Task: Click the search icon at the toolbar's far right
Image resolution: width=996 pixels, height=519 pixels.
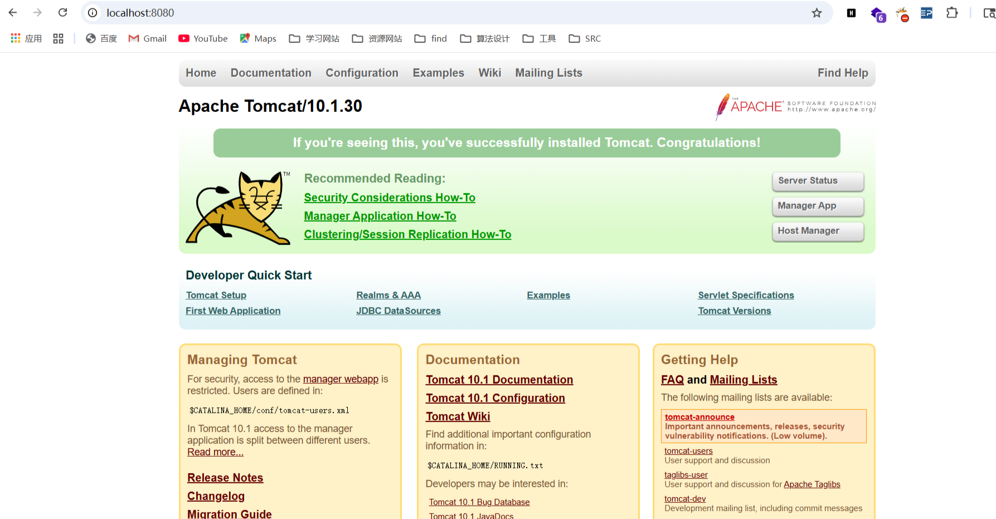Action: (x=989, y=13)
